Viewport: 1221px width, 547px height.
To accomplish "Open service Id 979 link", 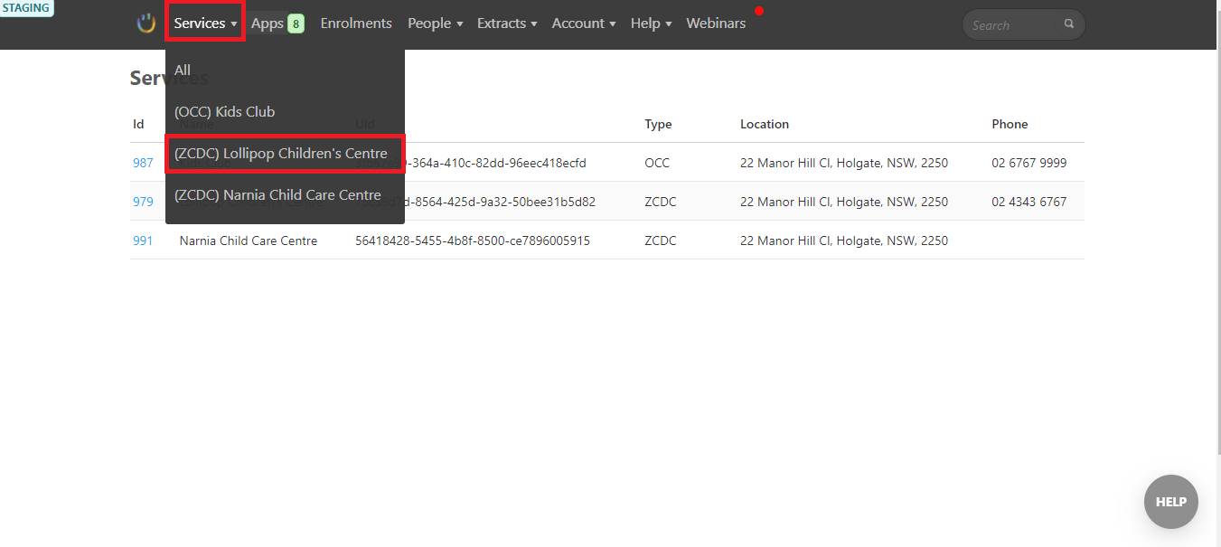I will (143, 202).
